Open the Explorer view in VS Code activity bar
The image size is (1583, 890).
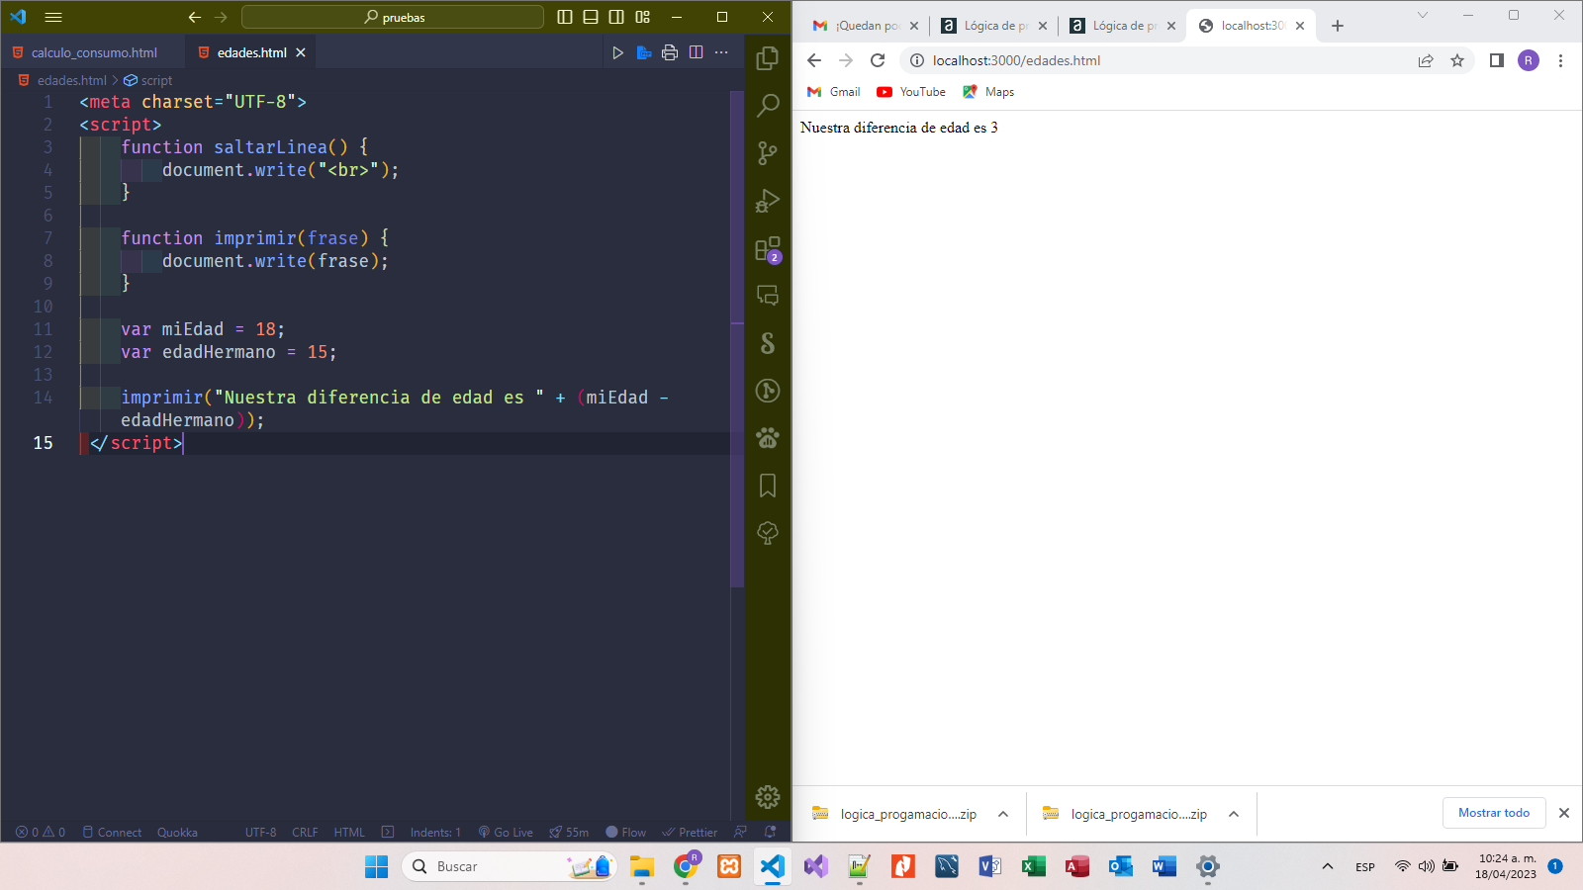point(768,58)
